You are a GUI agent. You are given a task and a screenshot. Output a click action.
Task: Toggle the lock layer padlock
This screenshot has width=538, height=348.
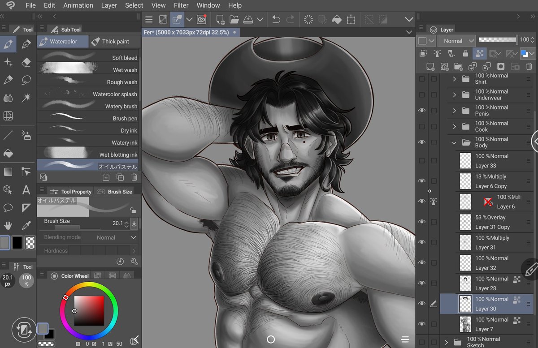pyautogui.click(x=465, y=54)
